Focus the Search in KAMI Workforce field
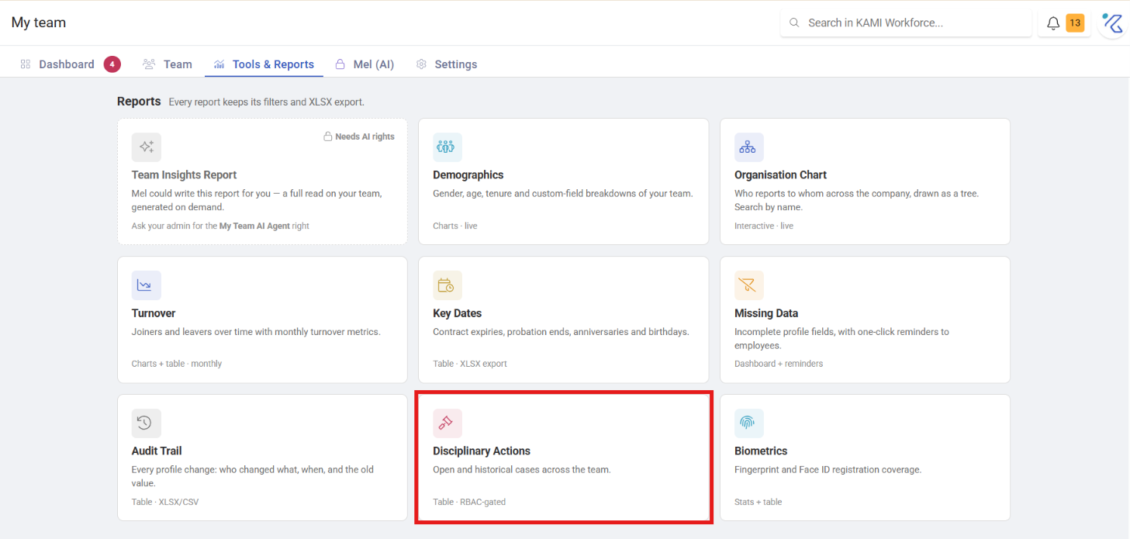Screen dimensions: 1130x539 (906, 23)
